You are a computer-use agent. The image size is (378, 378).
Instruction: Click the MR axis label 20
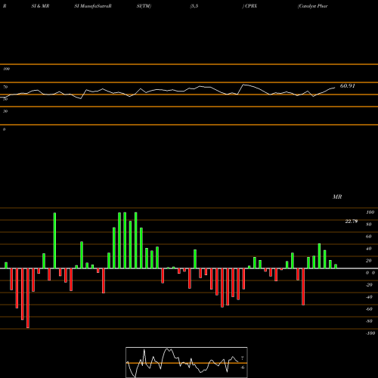(369, 261)
